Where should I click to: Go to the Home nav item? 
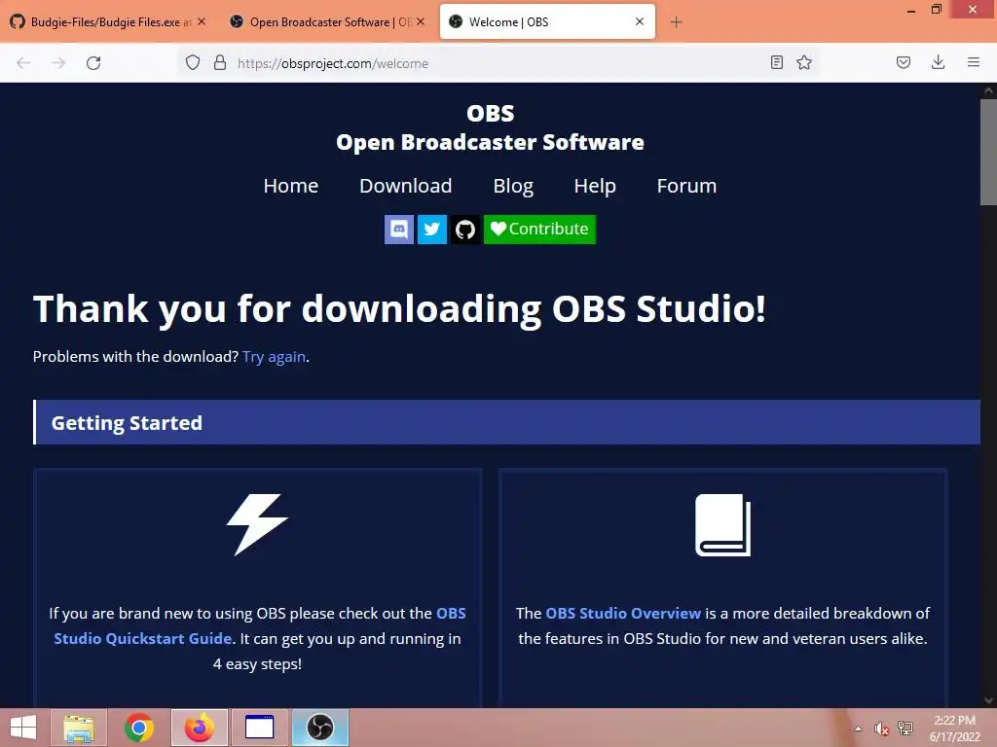[290, 186]
